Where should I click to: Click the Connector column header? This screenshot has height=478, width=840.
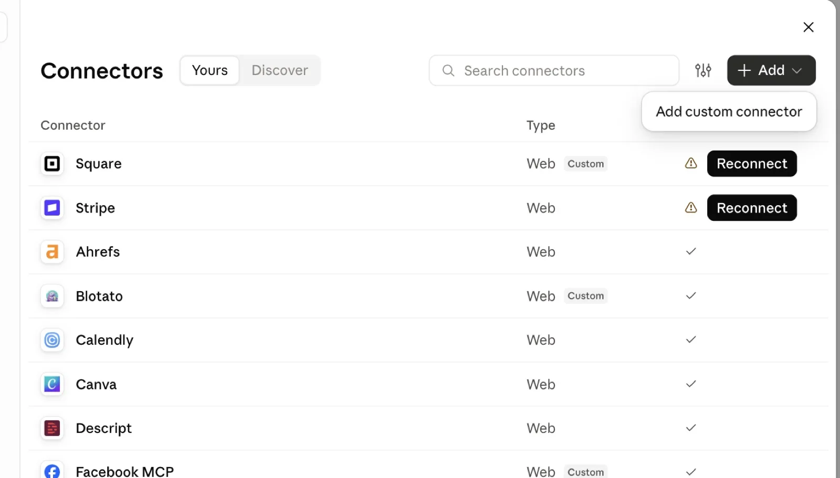[x=73, y=125]
